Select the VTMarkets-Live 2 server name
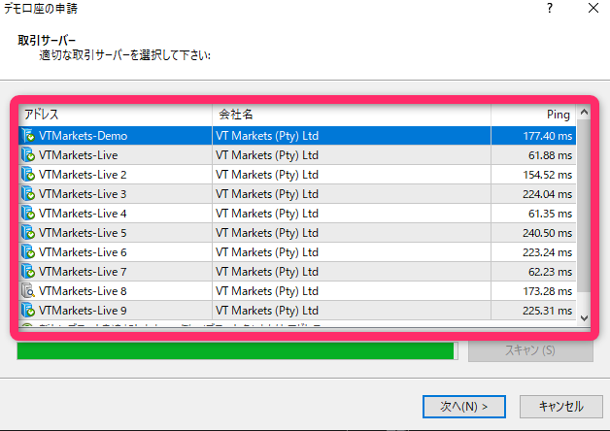This screenshot has width=610, height=431. (83, 175)
